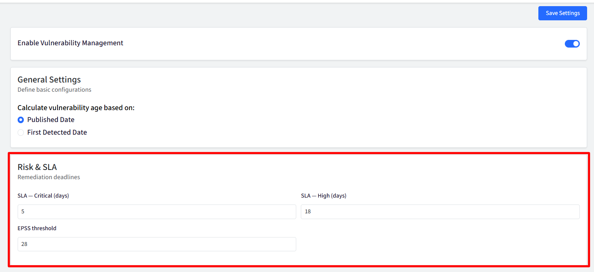The image size is (594, 272).
Task: Click into the EPSS threshold input field
Action: [157, 244]
